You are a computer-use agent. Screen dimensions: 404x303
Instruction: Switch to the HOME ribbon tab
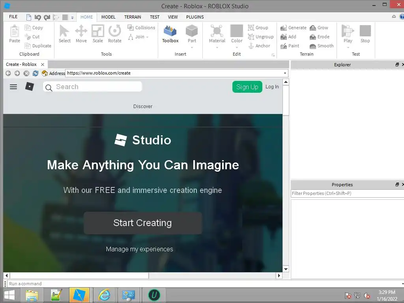[86, 17]
